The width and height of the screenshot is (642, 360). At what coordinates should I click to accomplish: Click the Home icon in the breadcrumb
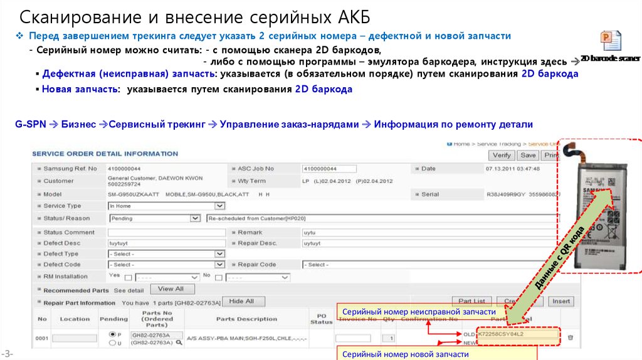pos(448,144)
